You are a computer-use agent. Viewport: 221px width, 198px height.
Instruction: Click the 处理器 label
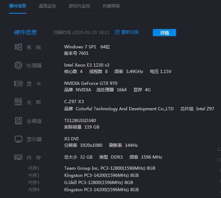tap(34, 66)
